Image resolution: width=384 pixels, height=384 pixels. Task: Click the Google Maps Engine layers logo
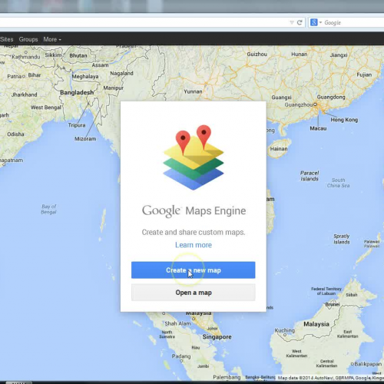(x=194, y=157)
